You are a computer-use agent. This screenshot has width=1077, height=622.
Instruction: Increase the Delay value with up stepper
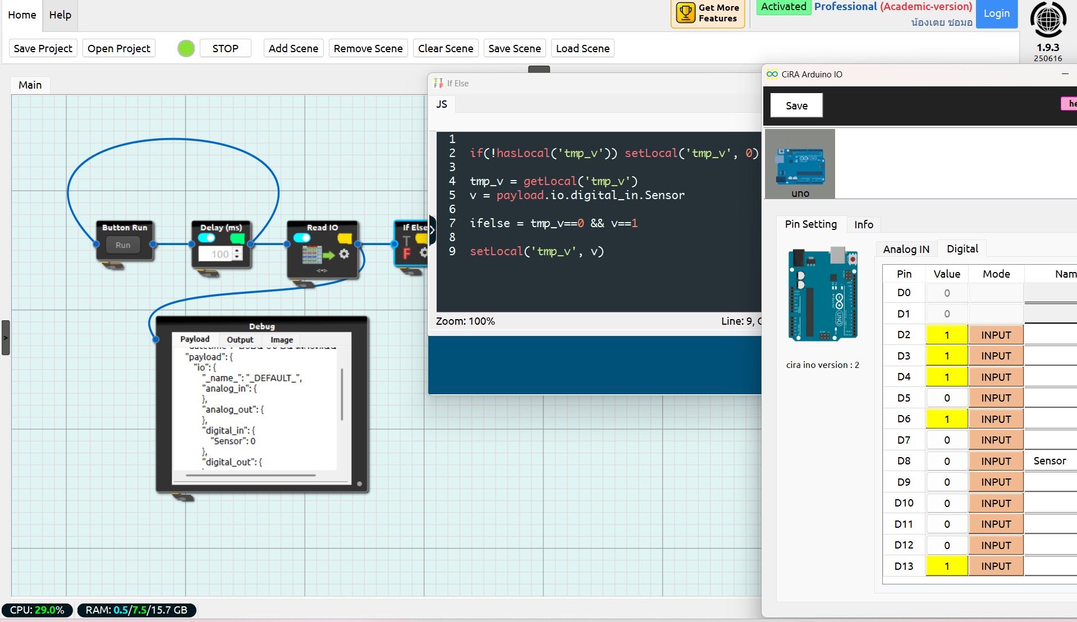[237, 250]
